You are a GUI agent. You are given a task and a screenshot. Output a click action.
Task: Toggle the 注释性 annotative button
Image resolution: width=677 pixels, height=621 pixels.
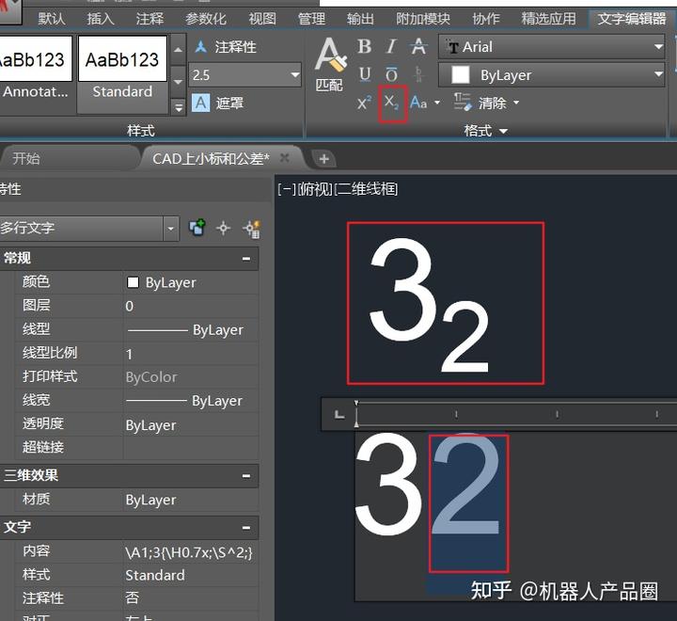click(226, 47)
